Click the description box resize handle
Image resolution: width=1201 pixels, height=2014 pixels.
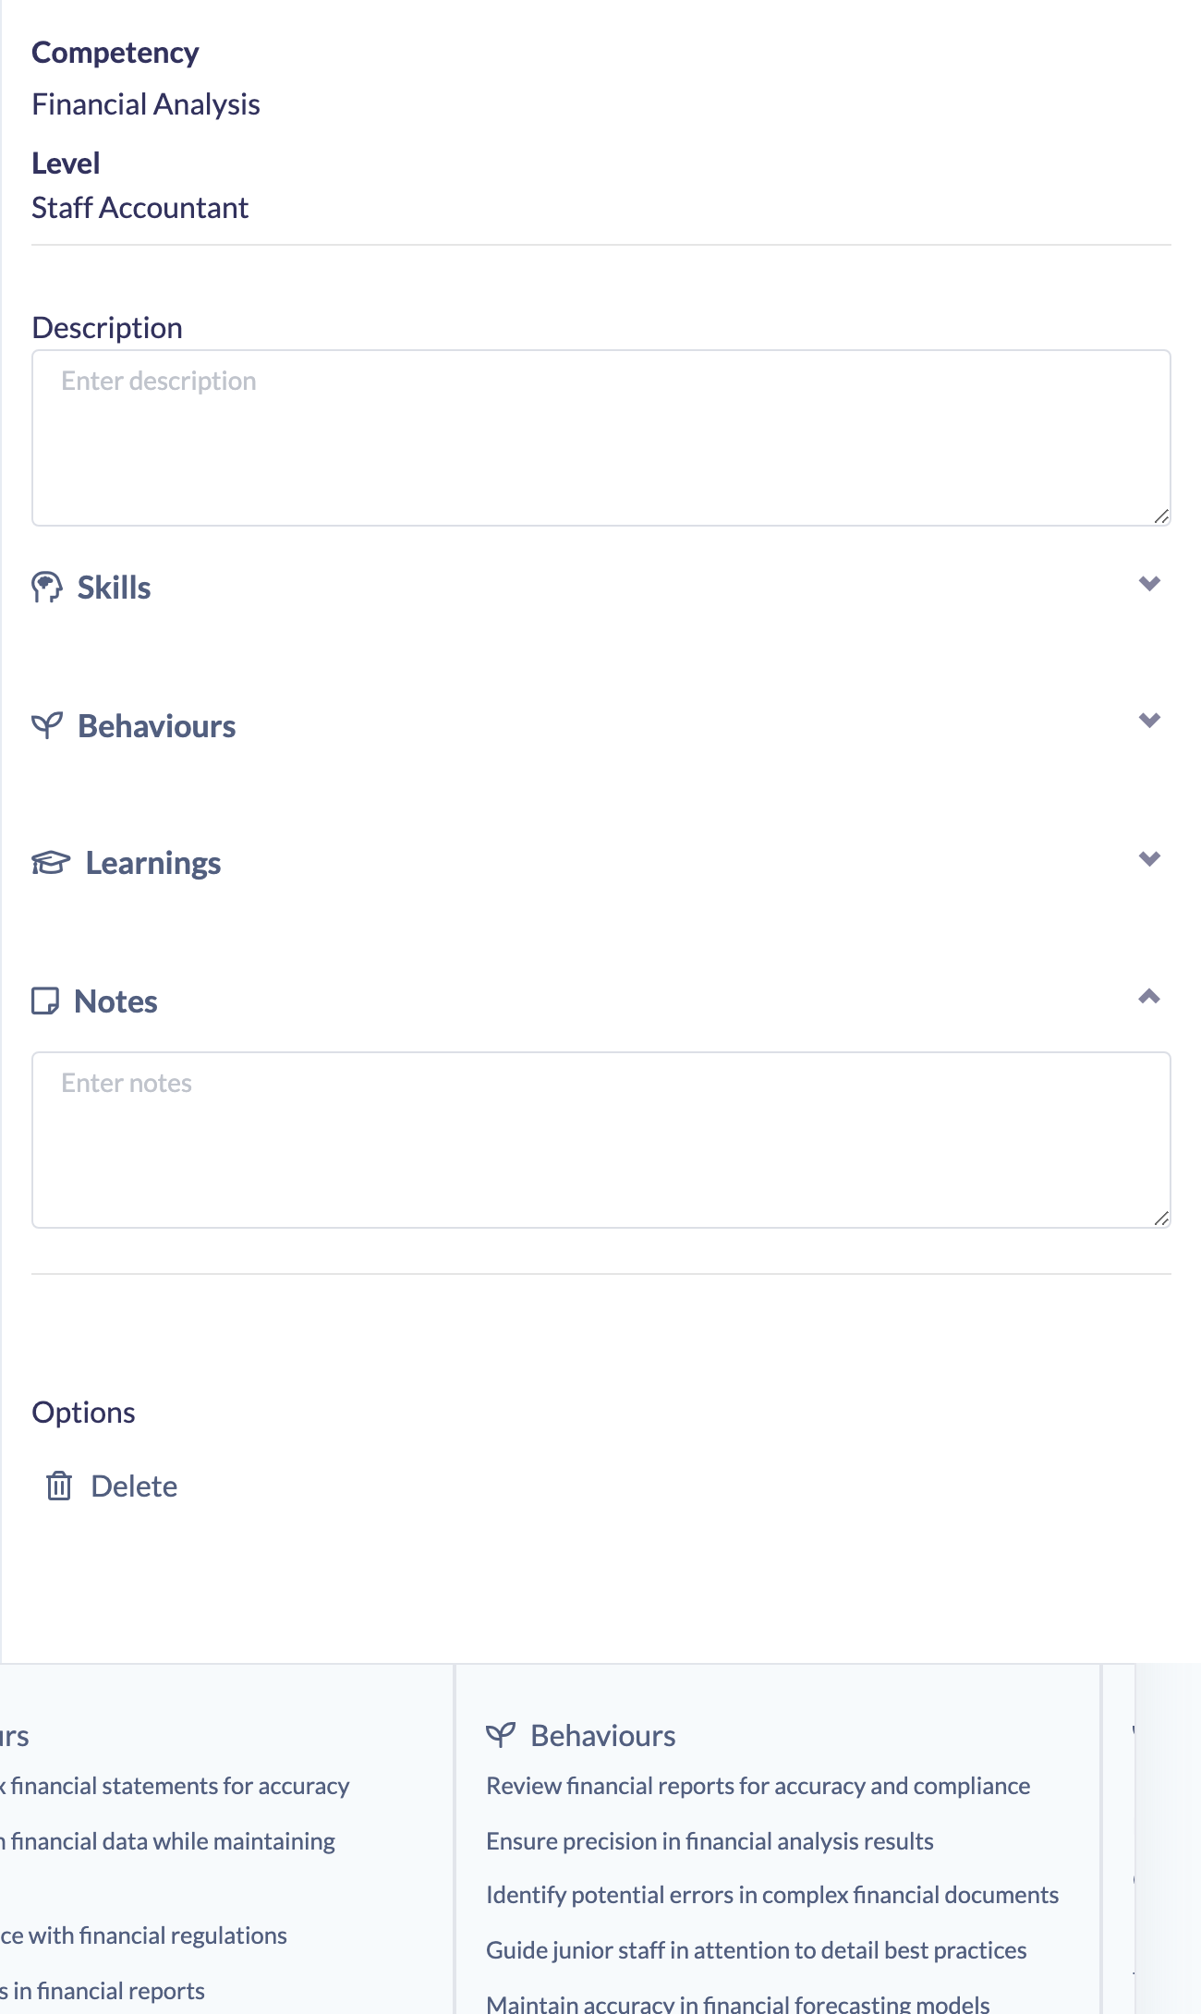(1161, 516)
